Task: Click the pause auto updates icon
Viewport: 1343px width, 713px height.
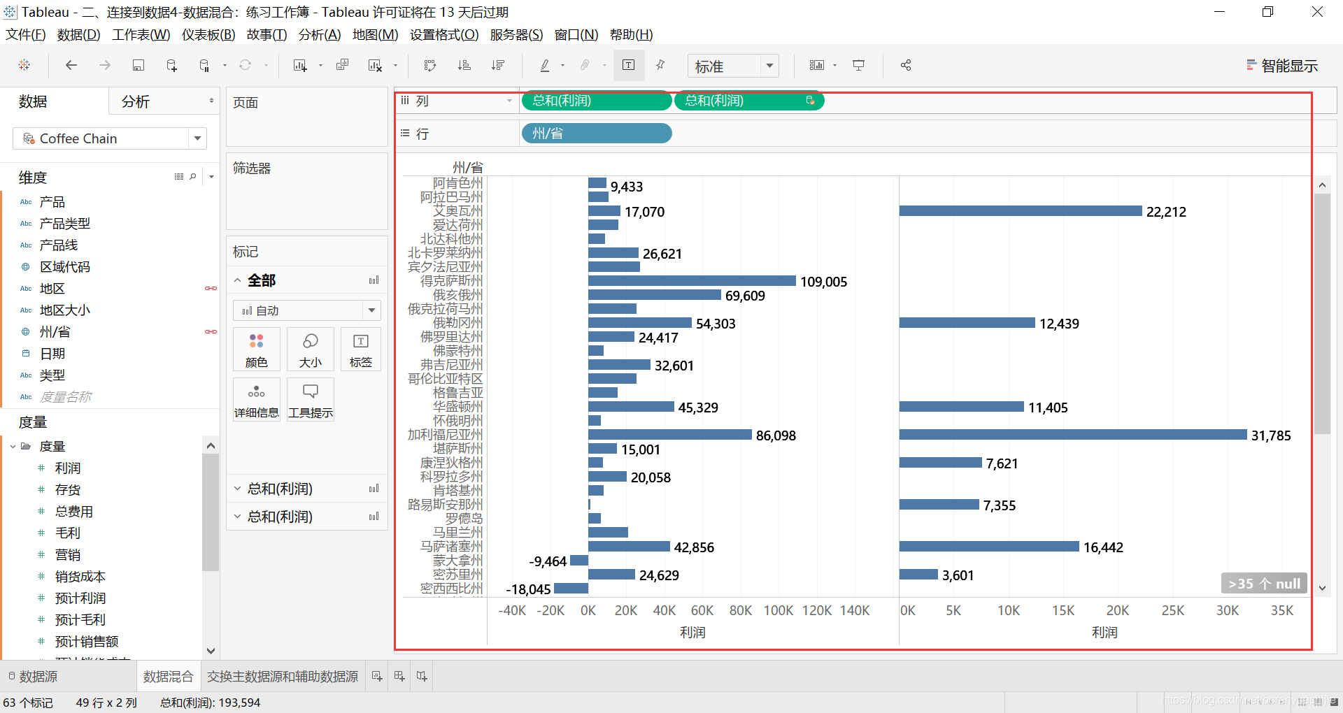Action: [204, 65]
